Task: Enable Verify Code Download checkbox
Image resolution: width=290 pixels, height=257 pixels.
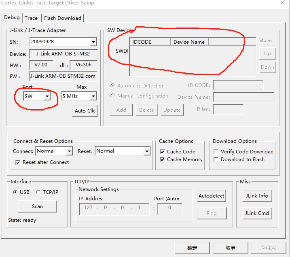Action: click(x=216, y=152)
